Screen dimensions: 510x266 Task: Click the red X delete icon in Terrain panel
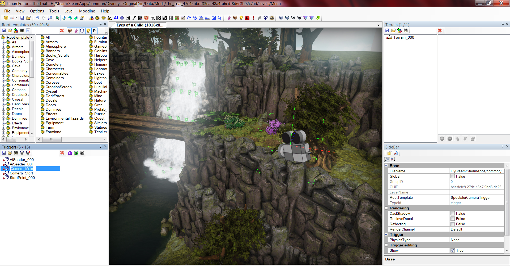(440, 31)
